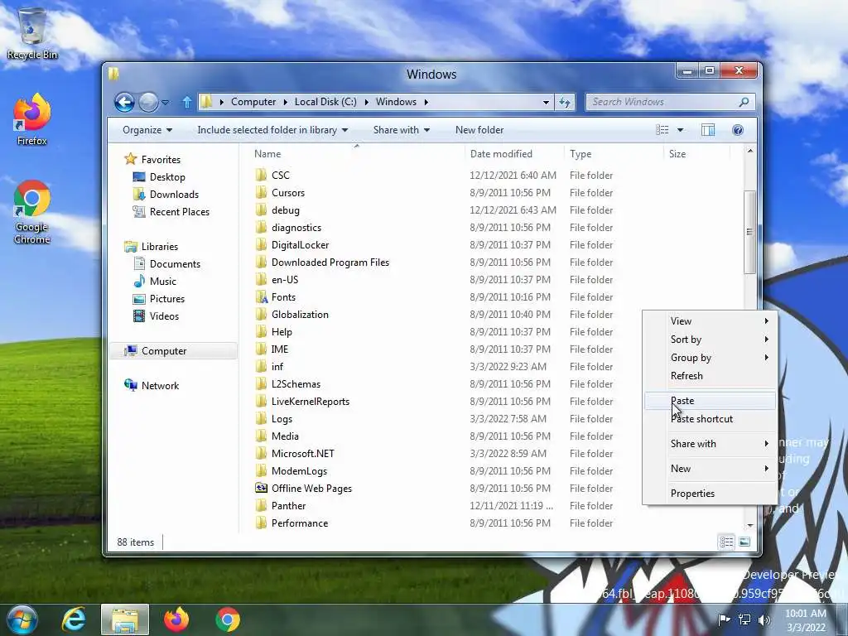Open Pictures library

pyautogui.click(x=166, y=298)
